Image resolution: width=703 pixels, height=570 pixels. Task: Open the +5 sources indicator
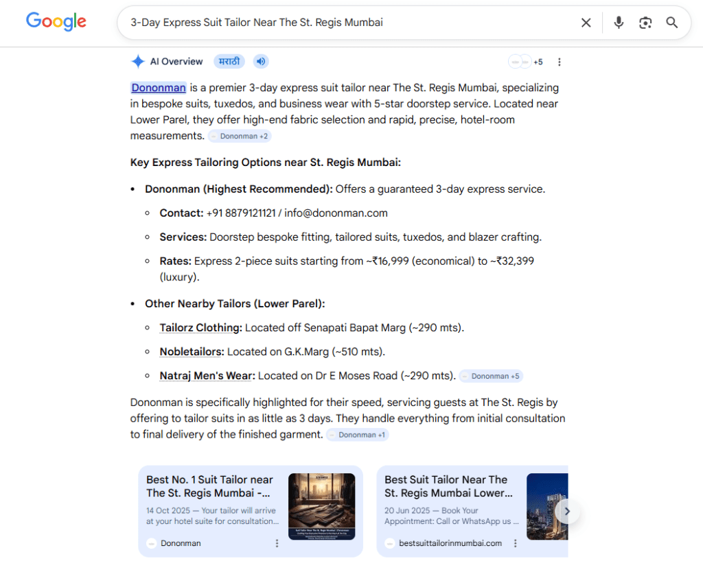pyautogui.click(x=525, y=62)
